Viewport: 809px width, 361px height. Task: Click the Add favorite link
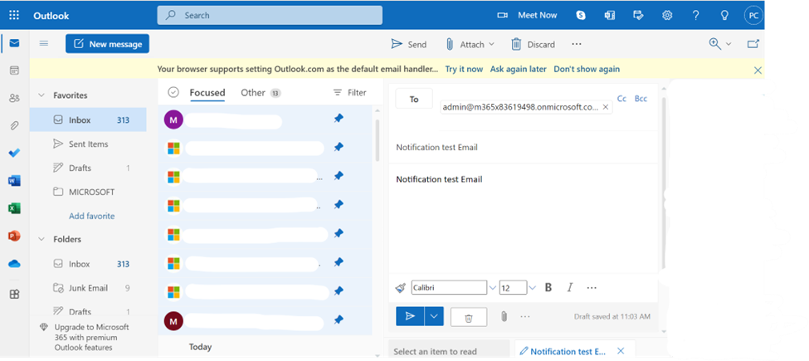pos(92,216)
